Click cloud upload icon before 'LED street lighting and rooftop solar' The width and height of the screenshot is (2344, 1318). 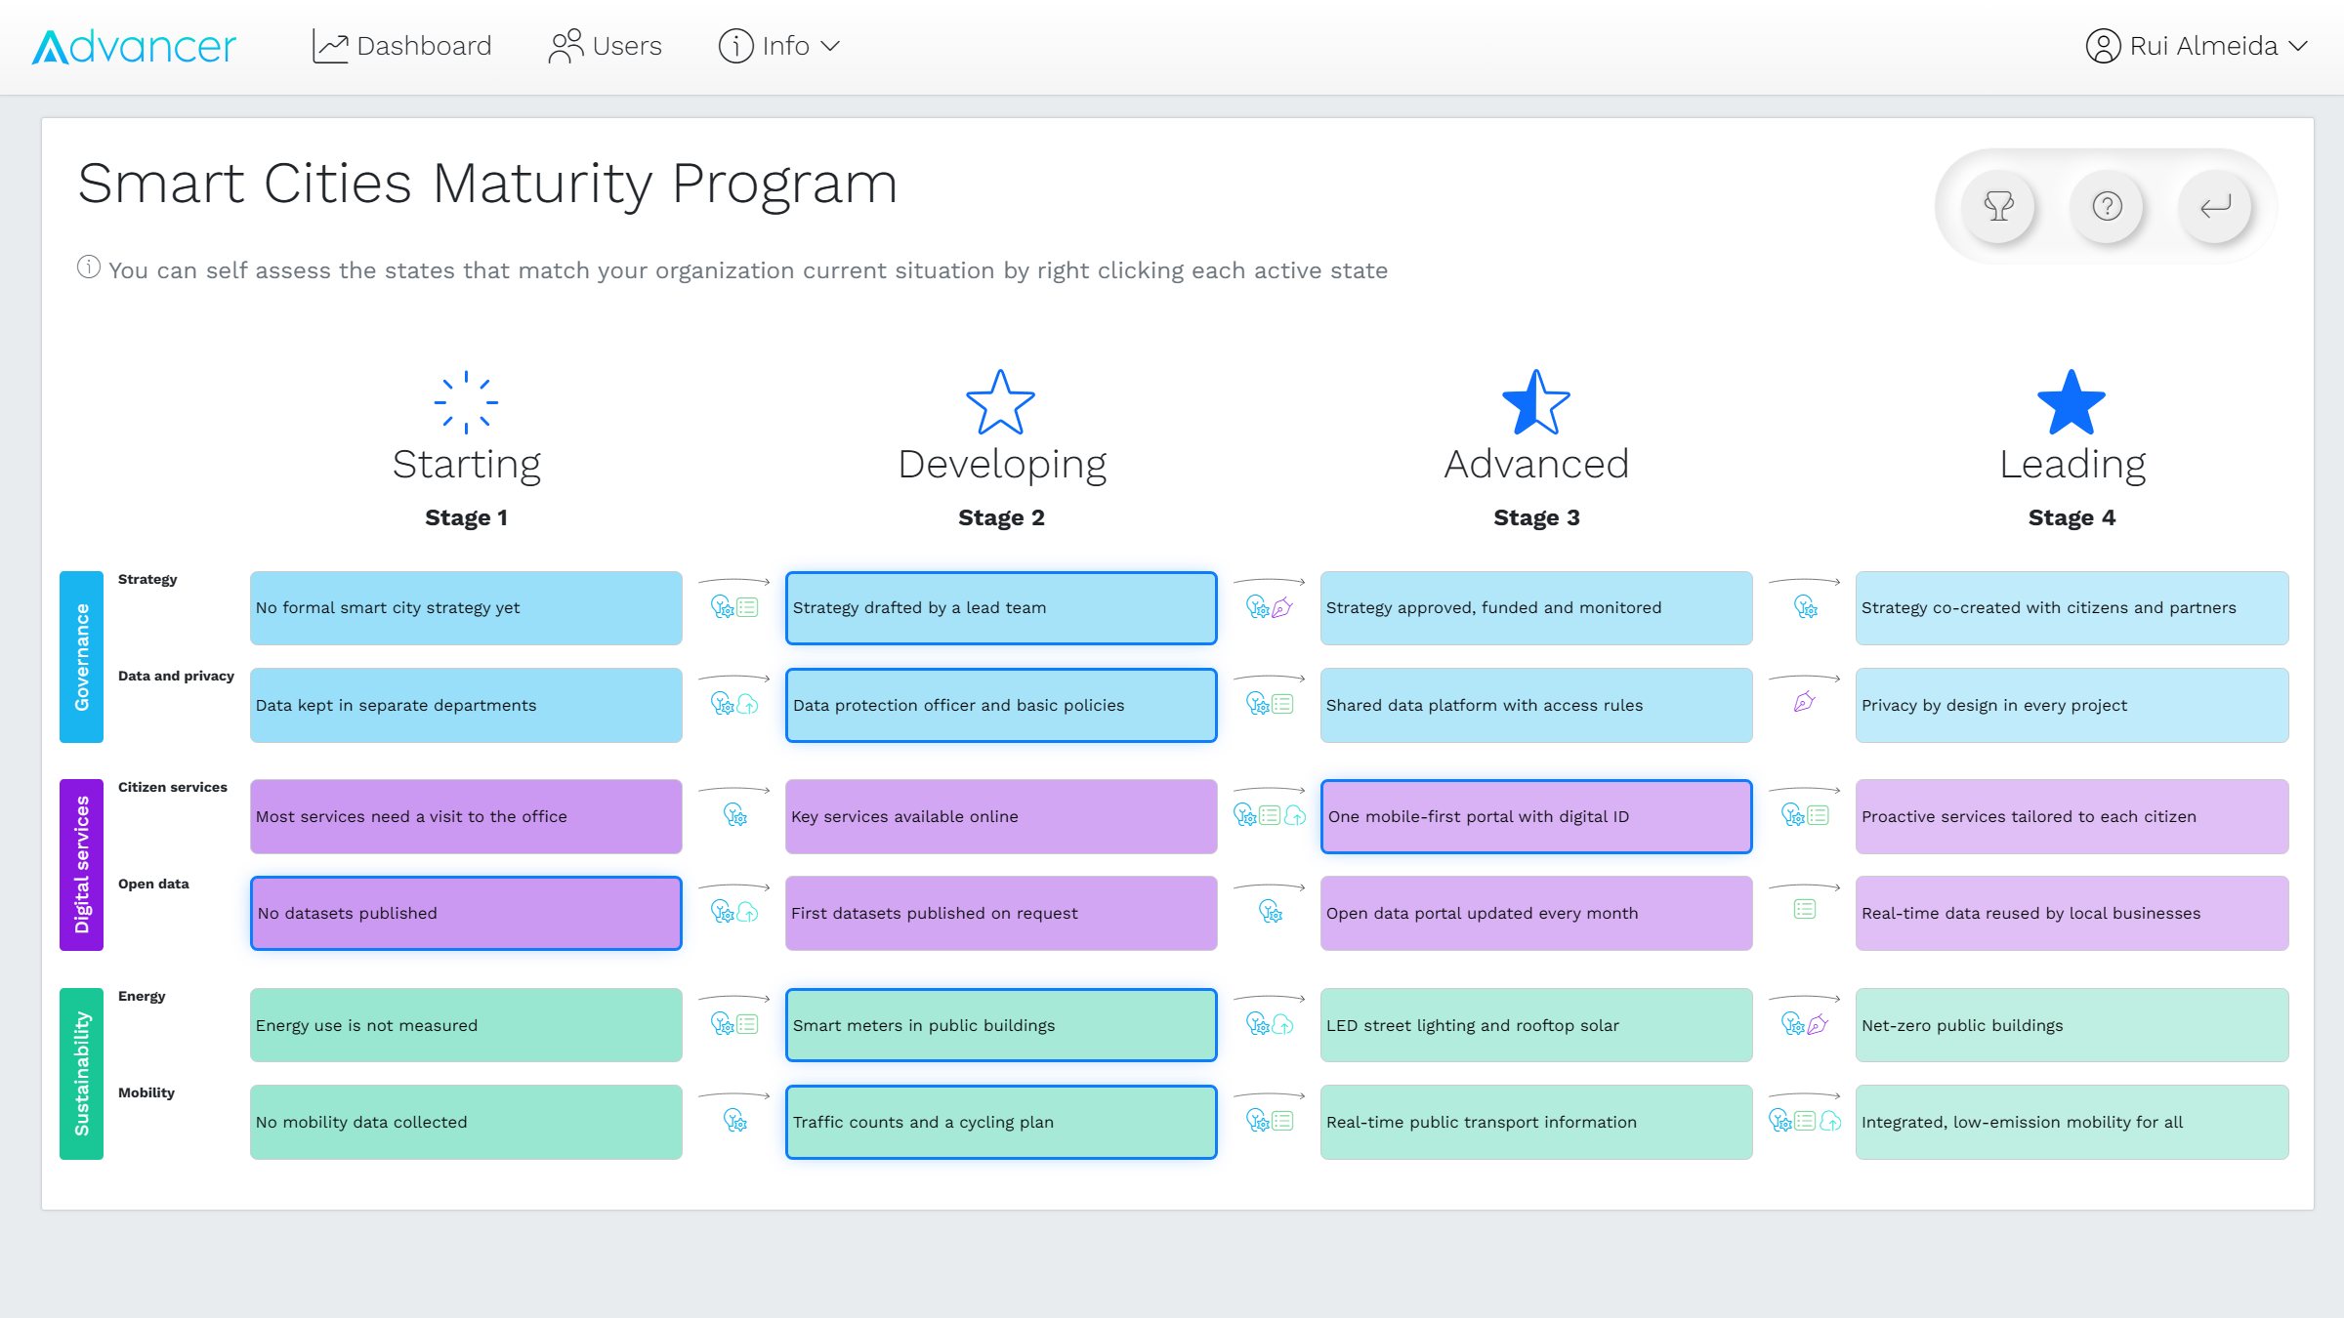(x=1282, y=1024)
